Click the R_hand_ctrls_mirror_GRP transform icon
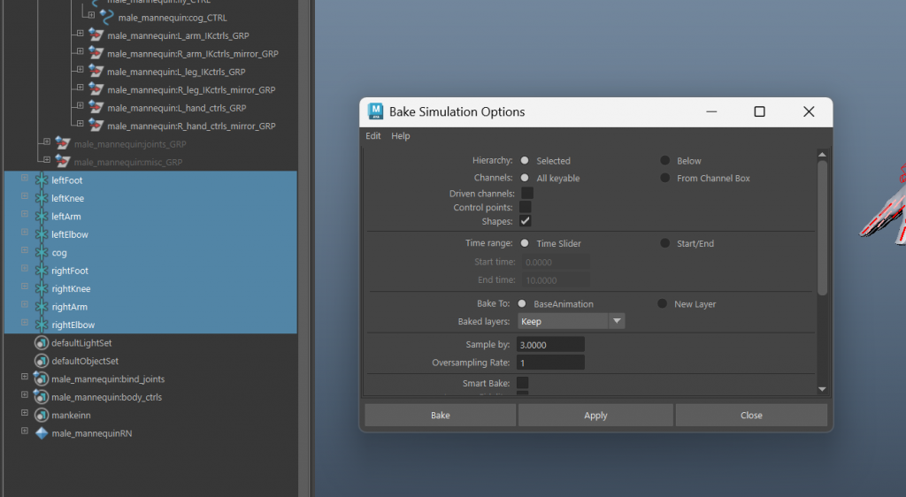Viewport: 906px width, 497px height. (x=96, y=126)
